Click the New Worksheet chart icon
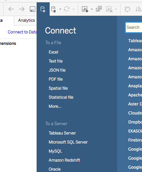This screenshot has width=142, height=172. coord(85,9)
